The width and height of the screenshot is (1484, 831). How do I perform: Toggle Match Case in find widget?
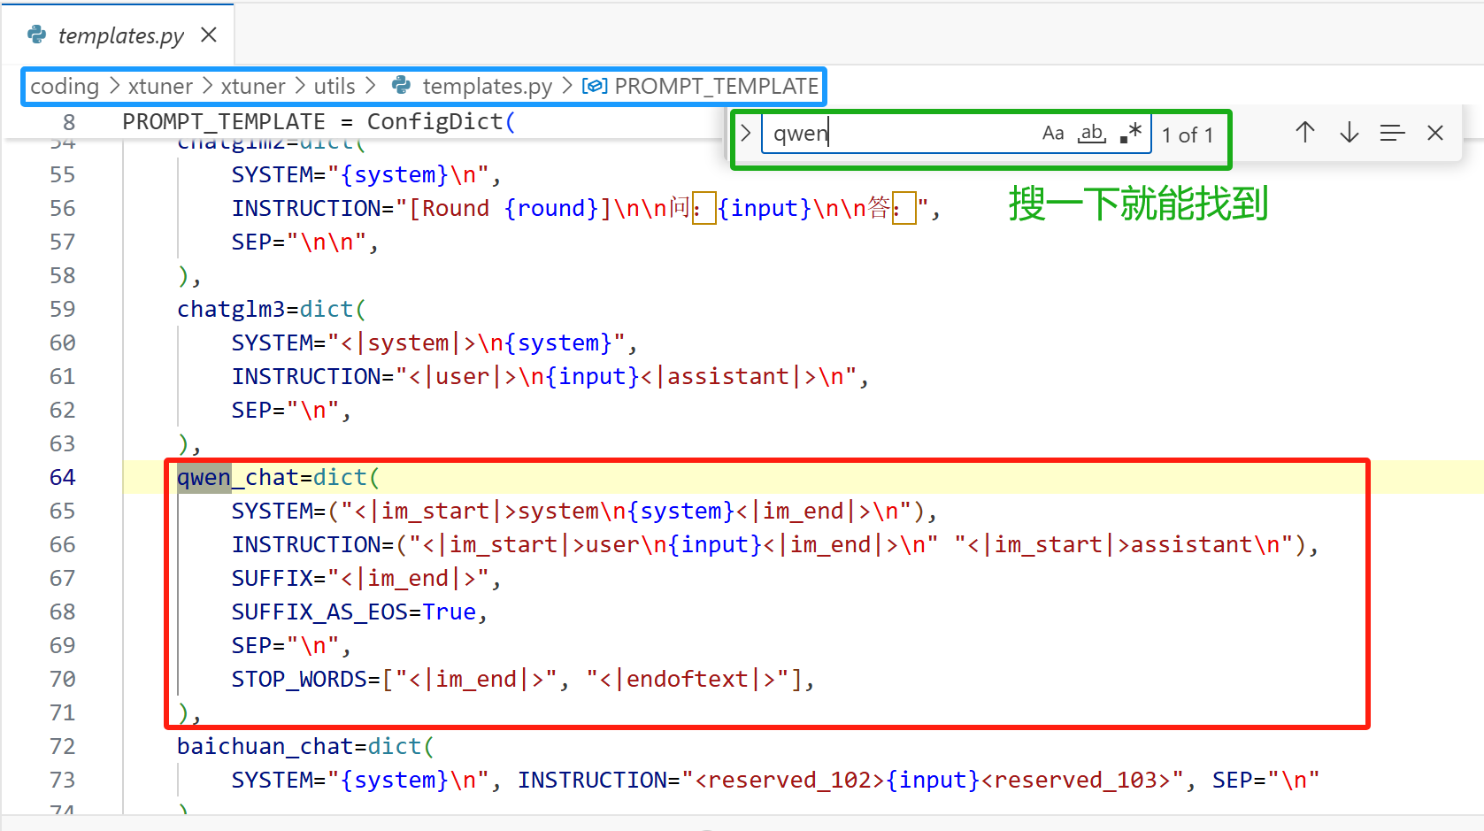pyautogui.click(x=1053, y=134)
